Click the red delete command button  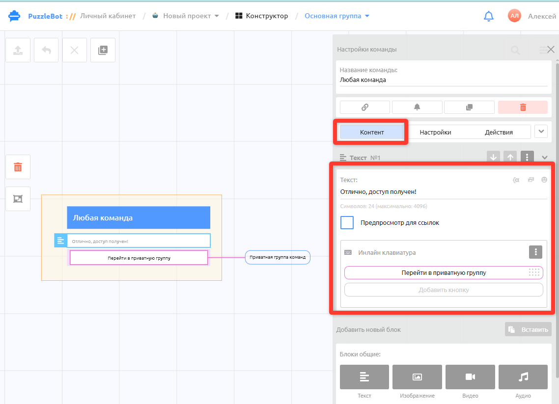pyautogui.click(x=523, y=107)
